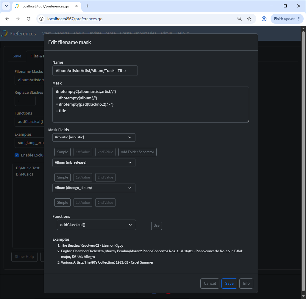Close the preferences.go browser tab
Image resolution: width=306 pixels, height=299 pixels.
click(x=76, y=6)
